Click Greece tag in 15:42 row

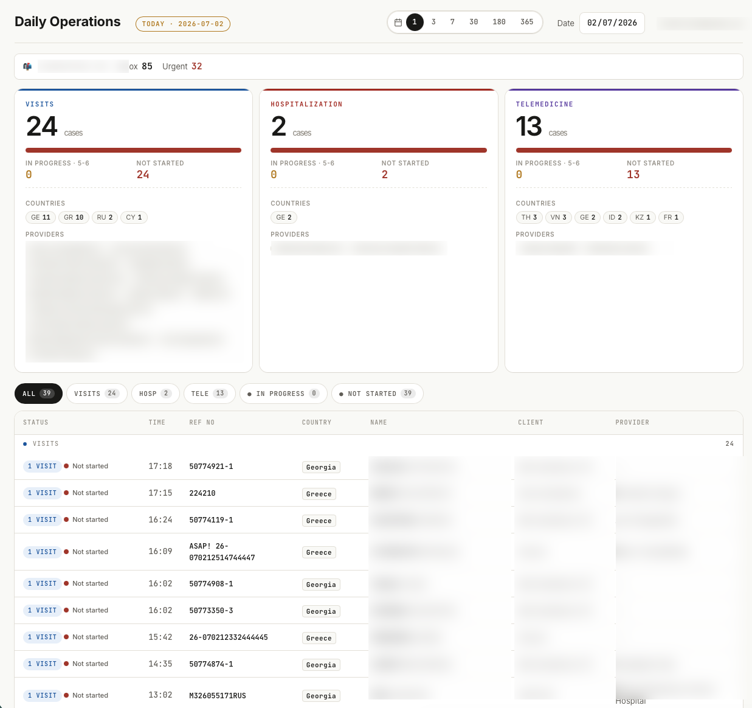319,638
